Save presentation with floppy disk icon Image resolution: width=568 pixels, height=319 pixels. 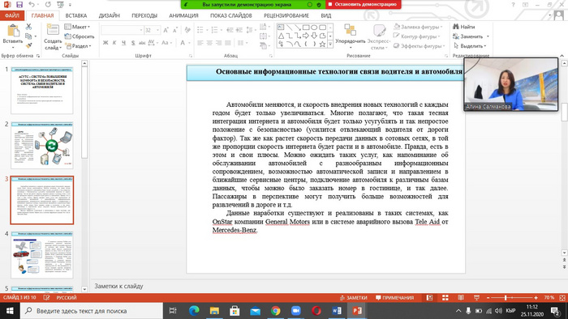click(19, 5)
